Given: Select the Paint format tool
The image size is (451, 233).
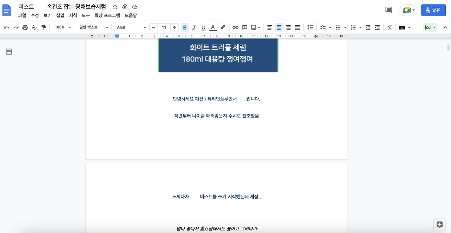Looking at the screenshot, I should point(43,27).
